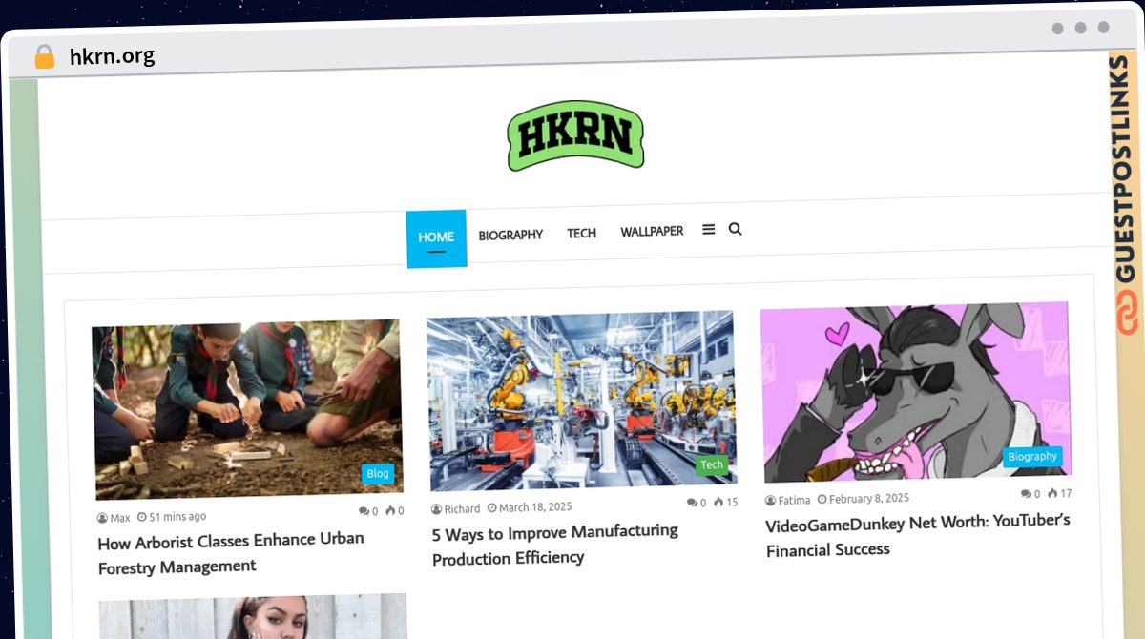Click the HKRN green logo
The height and width of the screenshot is (639, 1145).
tap(575, 135)
